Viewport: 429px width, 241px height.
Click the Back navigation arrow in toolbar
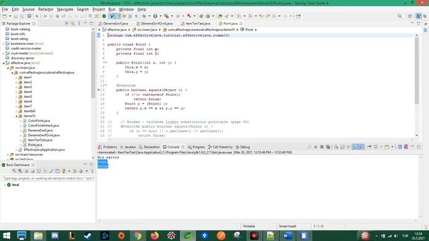click(273, 16)
